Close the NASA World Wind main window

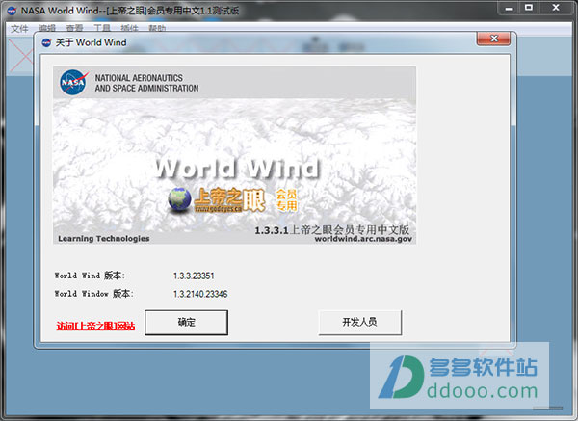click(556, 8)
